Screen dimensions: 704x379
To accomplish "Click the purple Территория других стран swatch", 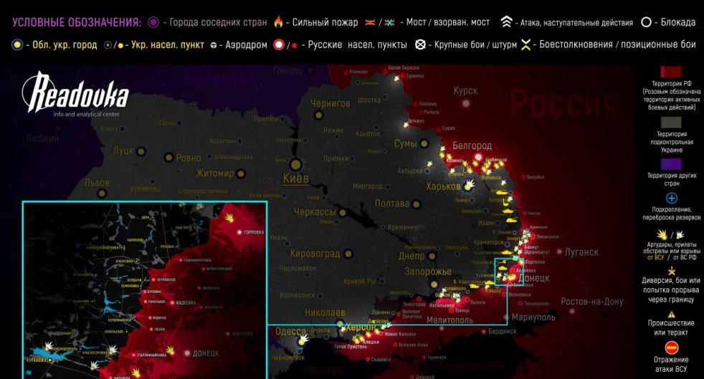I will [671, 163].
